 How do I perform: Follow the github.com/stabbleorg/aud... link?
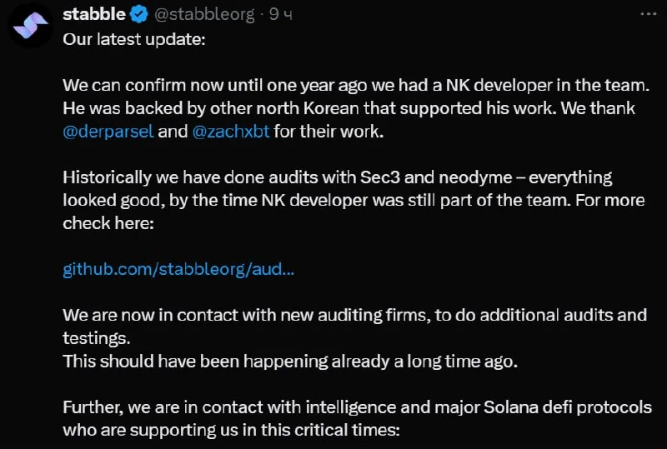tap(178, 269)
